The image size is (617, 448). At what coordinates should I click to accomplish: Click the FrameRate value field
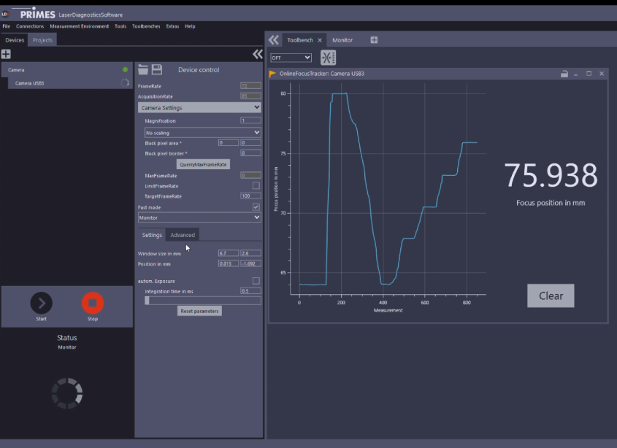[x=250, y=86]
